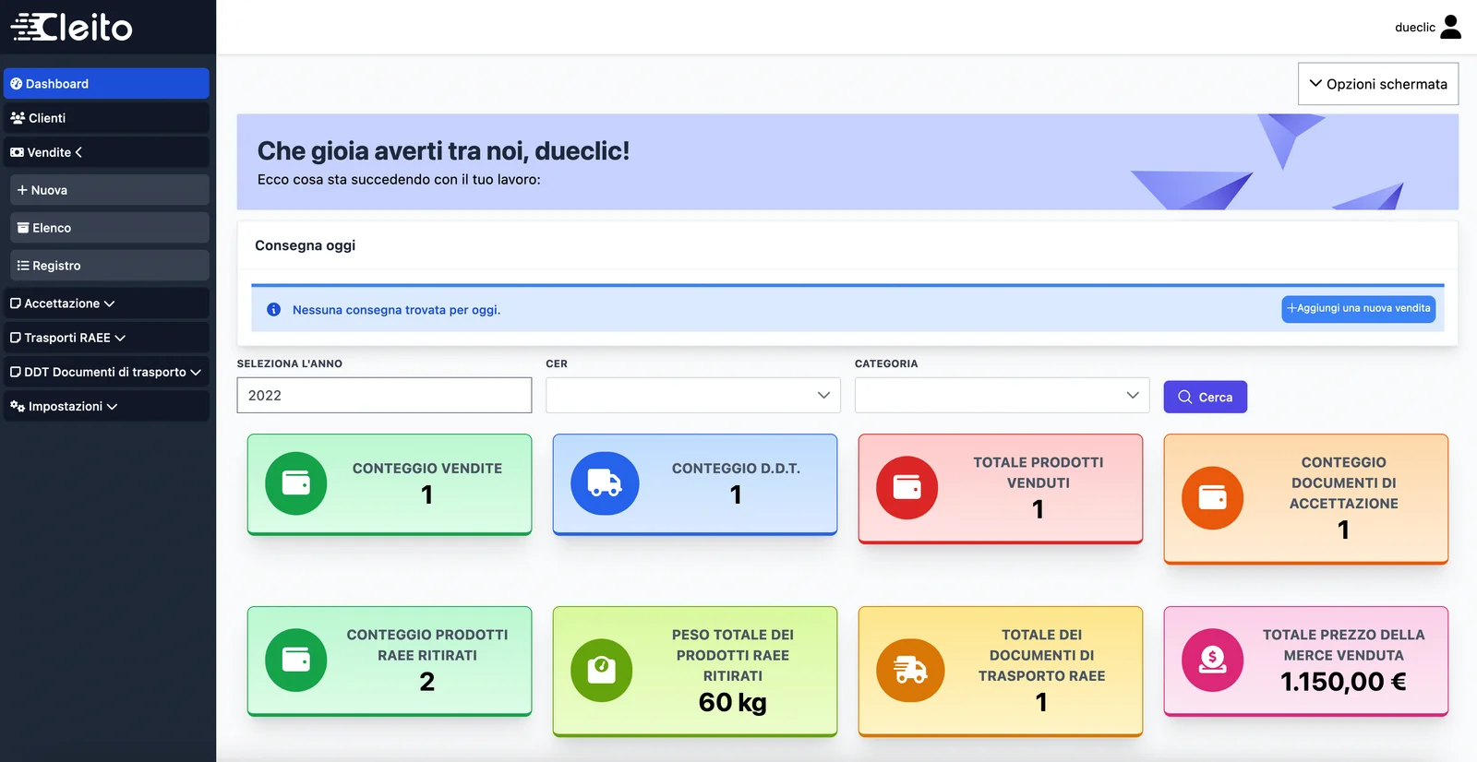Click the pink money icon for Prezzo Merce Venduta
This screenshot has width=1477, height=762.
coord(1212,660)
